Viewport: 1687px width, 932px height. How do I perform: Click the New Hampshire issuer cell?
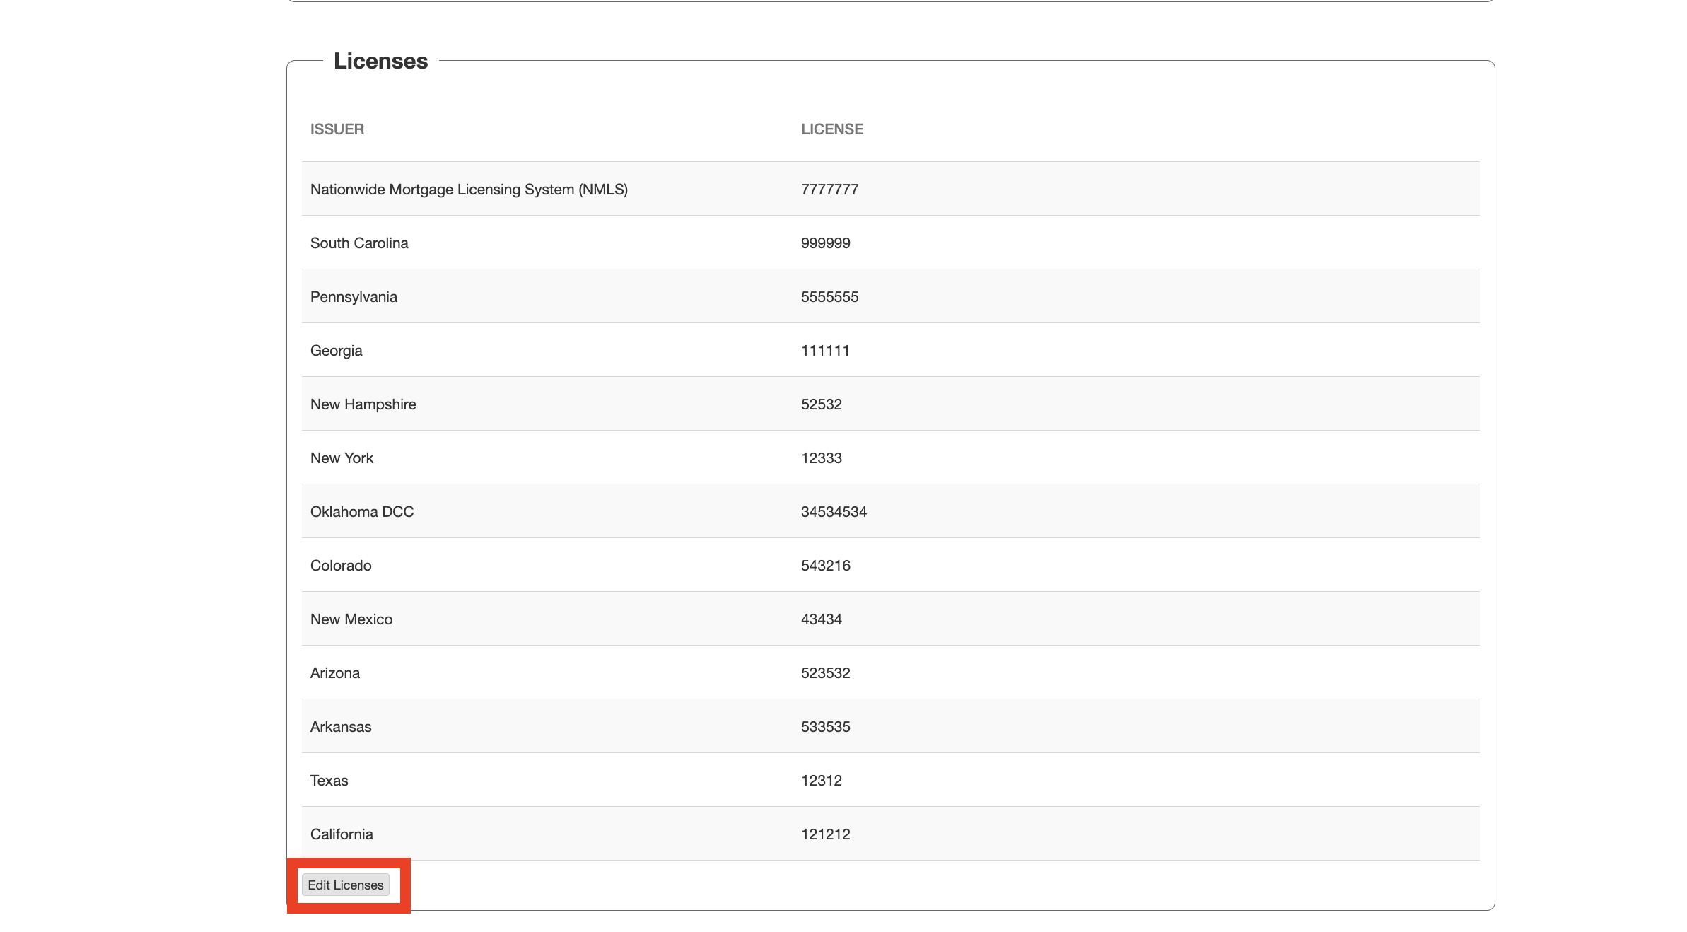pos(363,404)
